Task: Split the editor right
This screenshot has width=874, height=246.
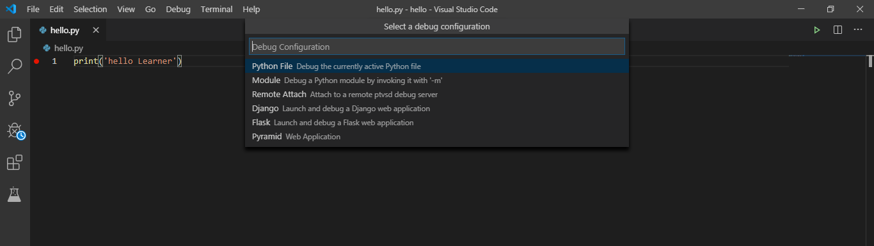Action: click(x=838, y=30)
